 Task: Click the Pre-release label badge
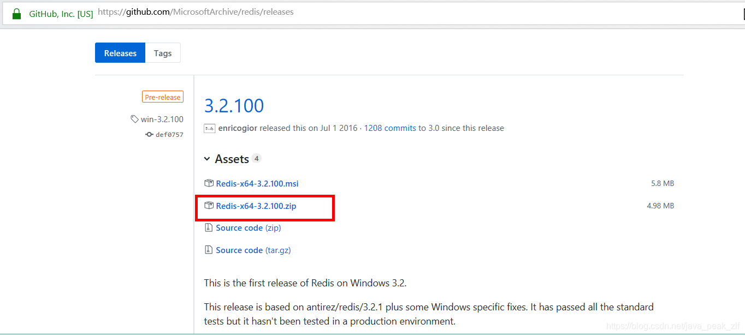pyautogui.click(x=163, y=97)
